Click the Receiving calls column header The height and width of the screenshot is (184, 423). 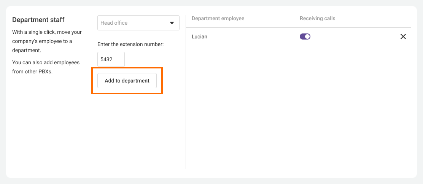click(x=317, y=18)
